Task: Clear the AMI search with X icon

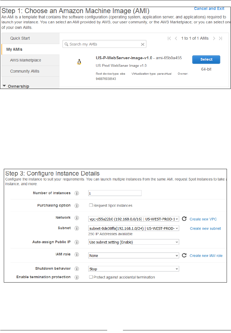Action: [x=142, y=44]
